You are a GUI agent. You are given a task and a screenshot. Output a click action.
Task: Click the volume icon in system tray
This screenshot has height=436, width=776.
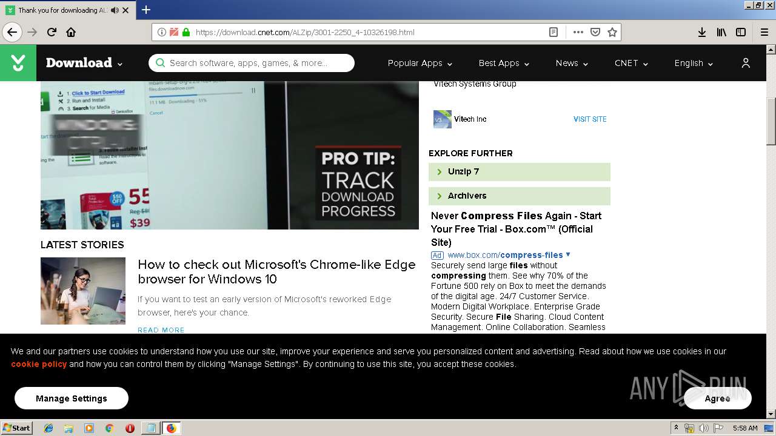pyautogui.click(x=703, y=428)
